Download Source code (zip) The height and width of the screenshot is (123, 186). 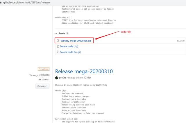69,46
